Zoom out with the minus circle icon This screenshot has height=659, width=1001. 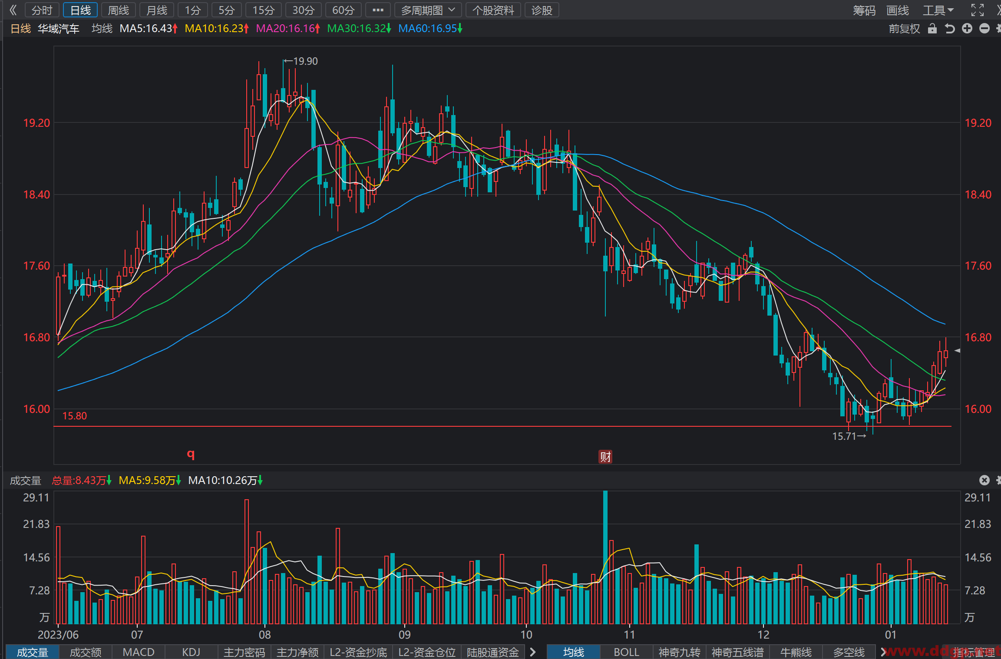pyautogui.click(x=984, y=29)
